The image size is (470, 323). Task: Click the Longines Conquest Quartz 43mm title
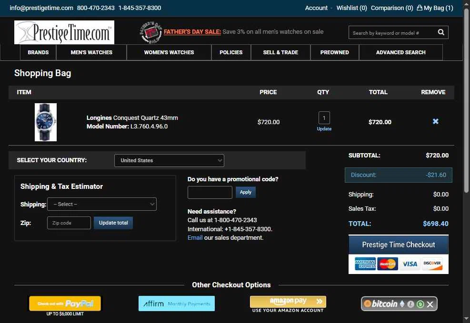(132, 117)
